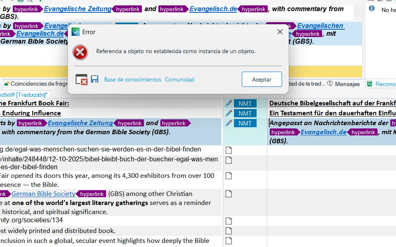
Task: Click the Aceptar button in Error dialog
Action: 262,79
